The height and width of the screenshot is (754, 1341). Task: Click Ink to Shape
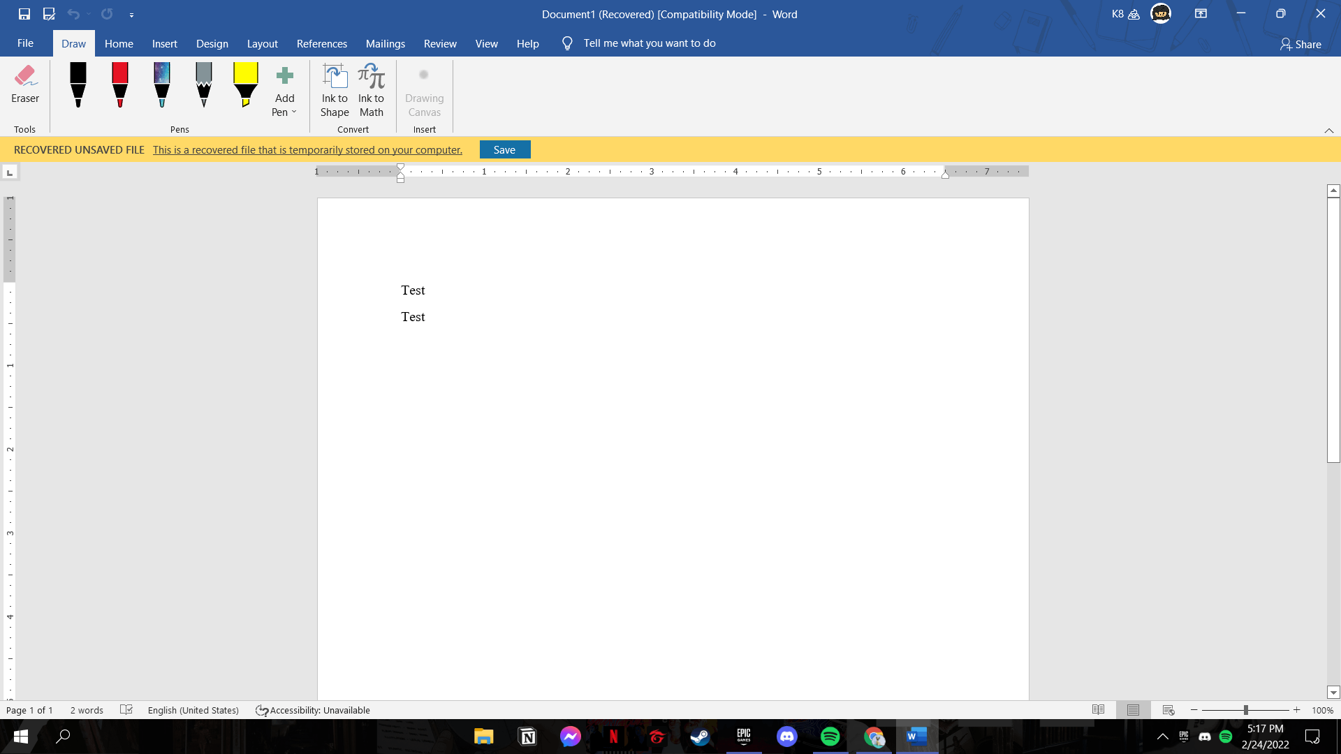(x=335, y=91)
